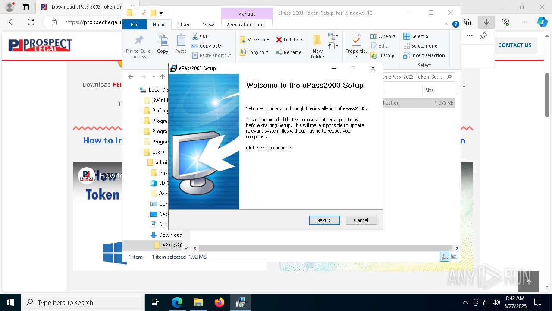The height and width of the screenshot is (311, 552).
Task: Open the File tab in Explorer
Action: 135,25
